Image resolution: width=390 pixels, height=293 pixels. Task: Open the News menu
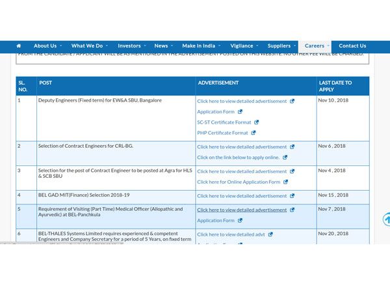(161, 46)
